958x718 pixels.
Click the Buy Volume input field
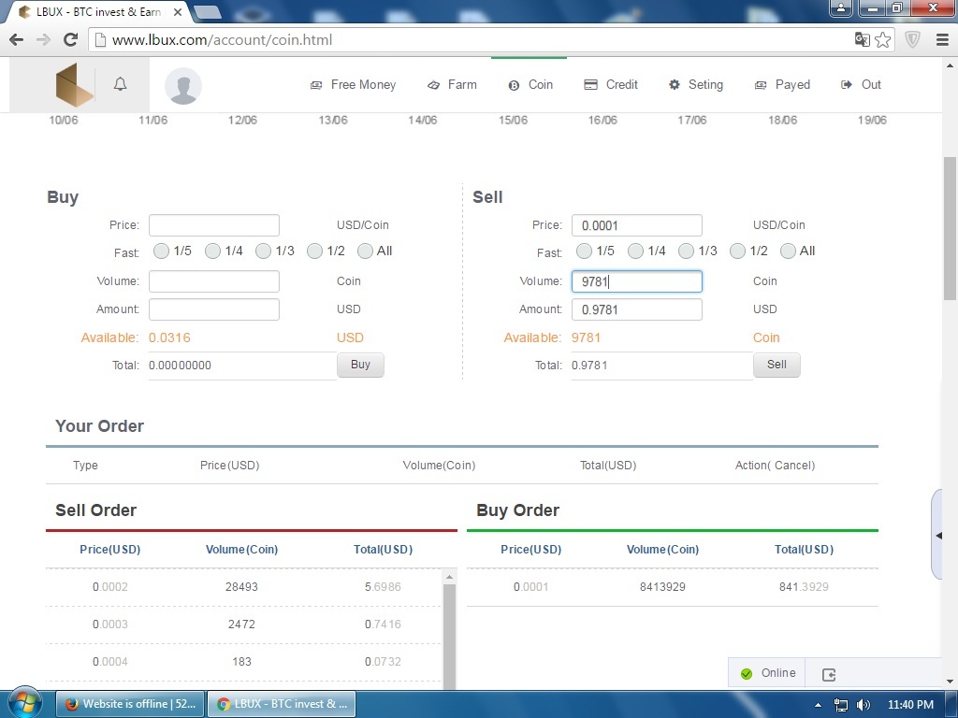(214, 281)
